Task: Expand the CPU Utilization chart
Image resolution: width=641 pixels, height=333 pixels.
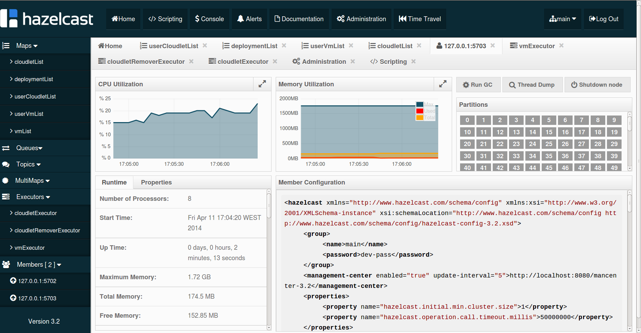Action: (262, 84)
